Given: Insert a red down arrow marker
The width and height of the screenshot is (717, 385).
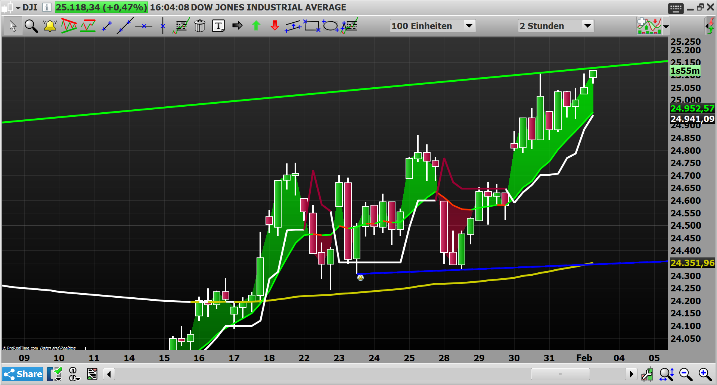Looking at the screenshot, I should 275,26.
